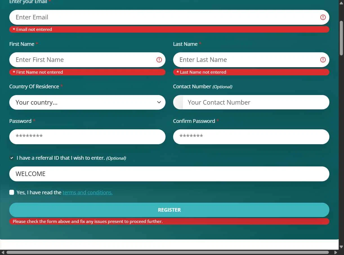The height and width of the screenshot is (255, 344).
Task: Click the 'Email not entered' error message
Action: click(169, 30)
